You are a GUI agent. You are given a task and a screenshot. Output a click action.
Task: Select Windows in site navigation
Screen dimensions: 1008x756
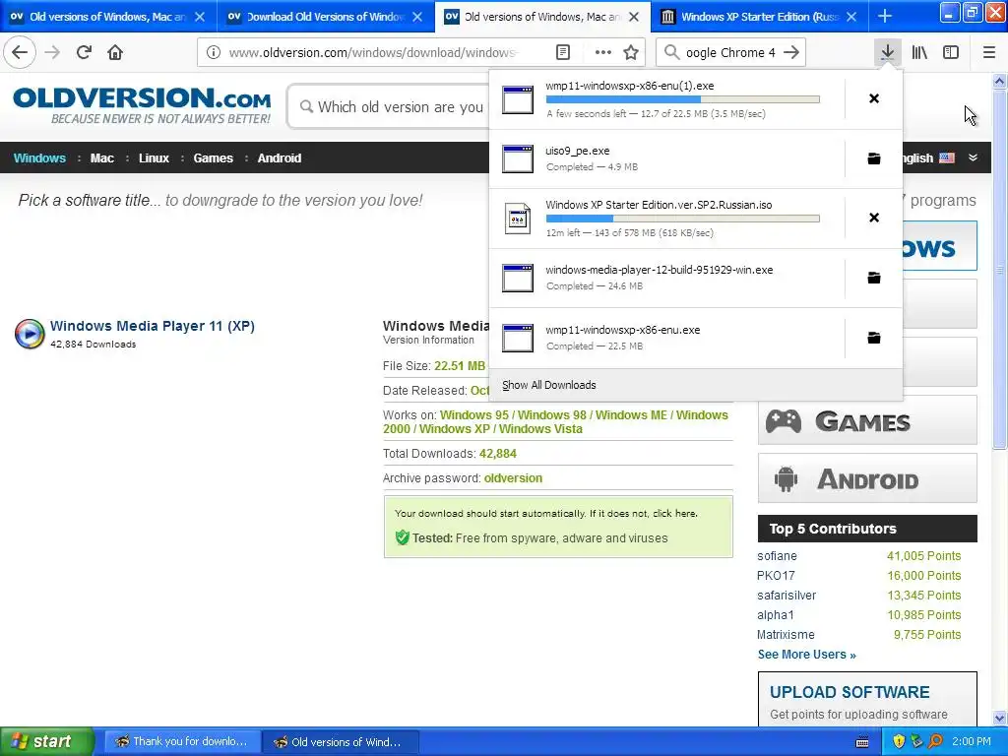click(39, 158)
